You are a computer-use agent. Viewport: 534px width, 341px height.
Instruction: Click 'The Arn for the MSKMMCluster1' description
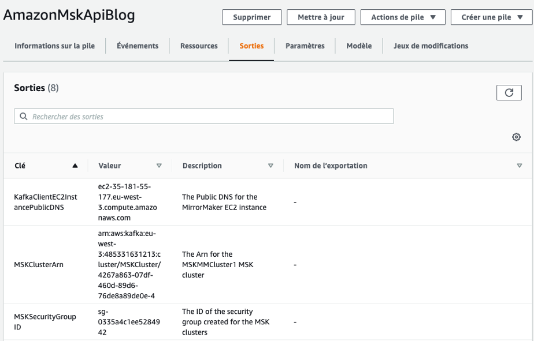point(218,264)
